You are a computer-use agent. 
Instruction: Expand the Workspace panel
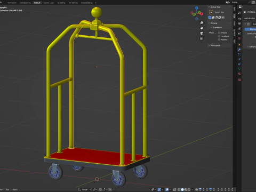[x=209, y=45]
